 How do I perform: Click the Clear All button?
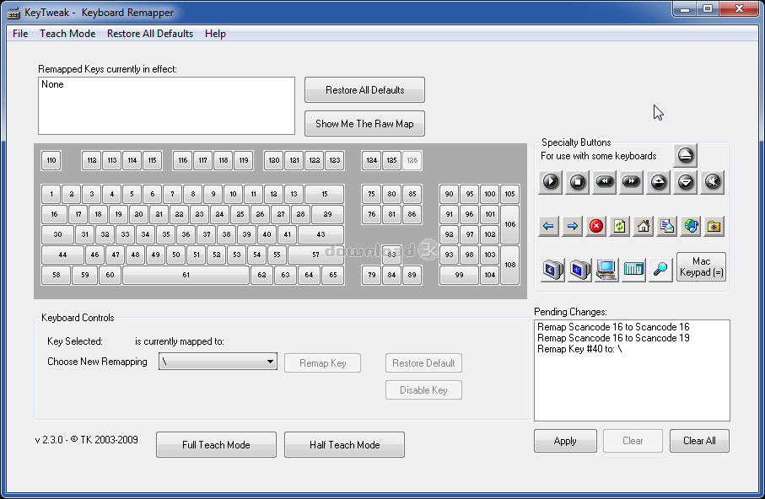click(699, 441)
